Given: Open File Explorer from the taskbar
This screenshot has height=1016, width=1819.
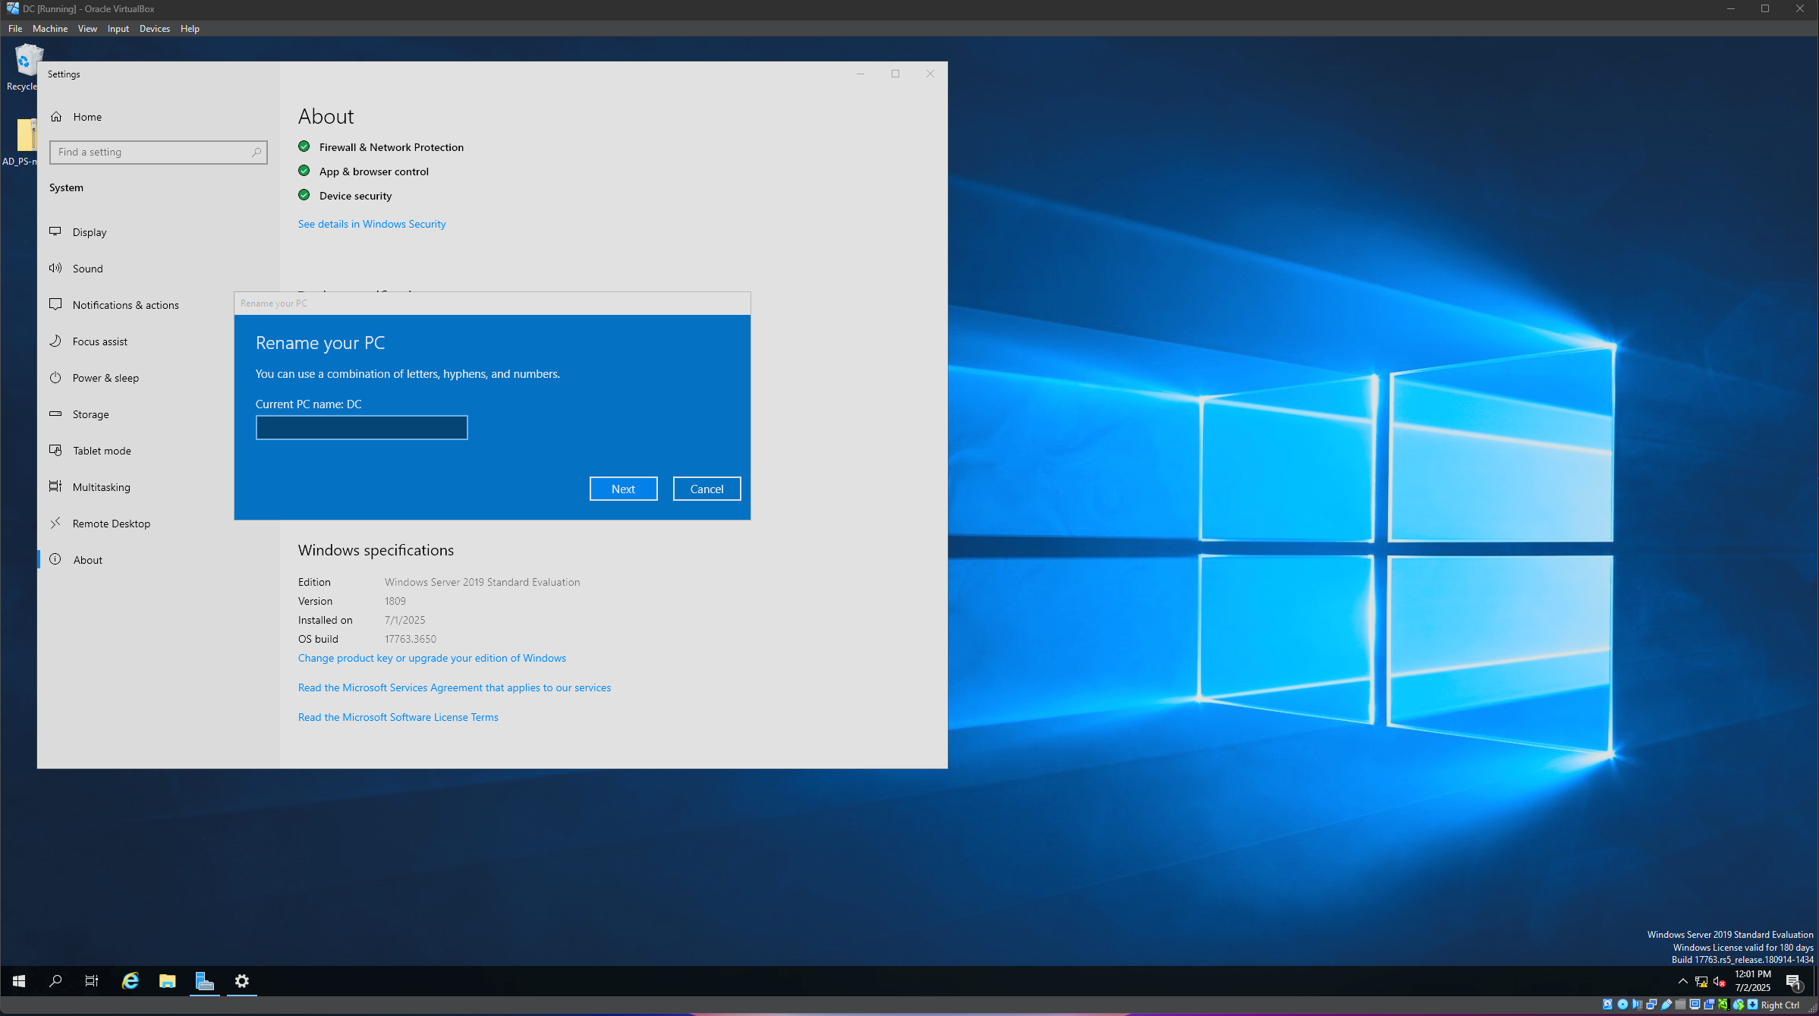Looking at the screenshot, I should (167, 981).
